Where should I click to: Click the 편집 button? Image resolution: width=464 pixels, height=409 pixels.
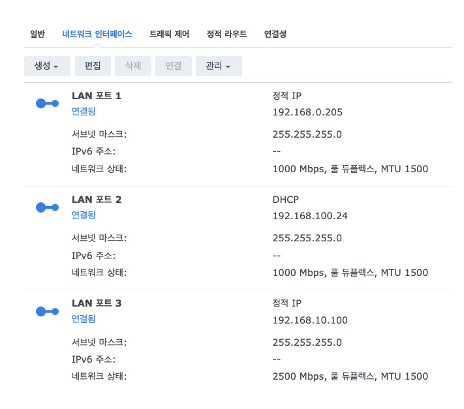click(x=93, y=66)
